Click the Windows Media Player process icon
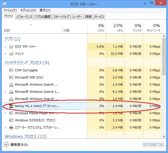 [x=11, y=113]
